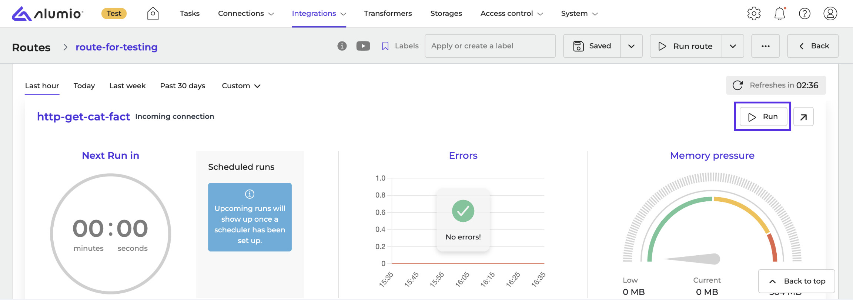Screen dimensions: 853x300
Task: Click the Apply or create a label field
Action: [490, 46]
